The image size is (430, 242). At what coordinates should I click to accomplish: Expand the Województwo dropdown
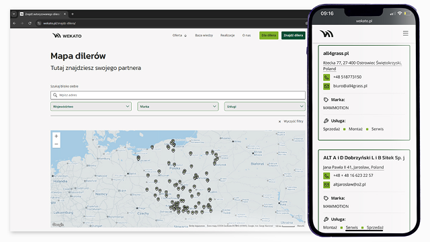point(91,106)
